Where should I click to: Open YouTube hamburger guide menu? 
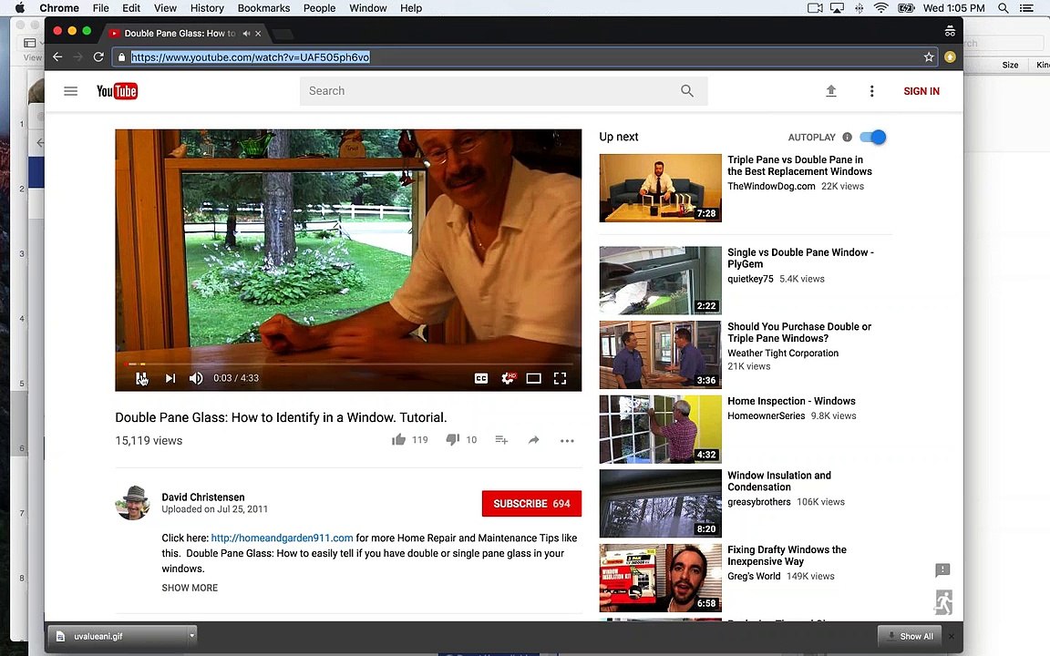pyautogui.click(x=70, y=91)
